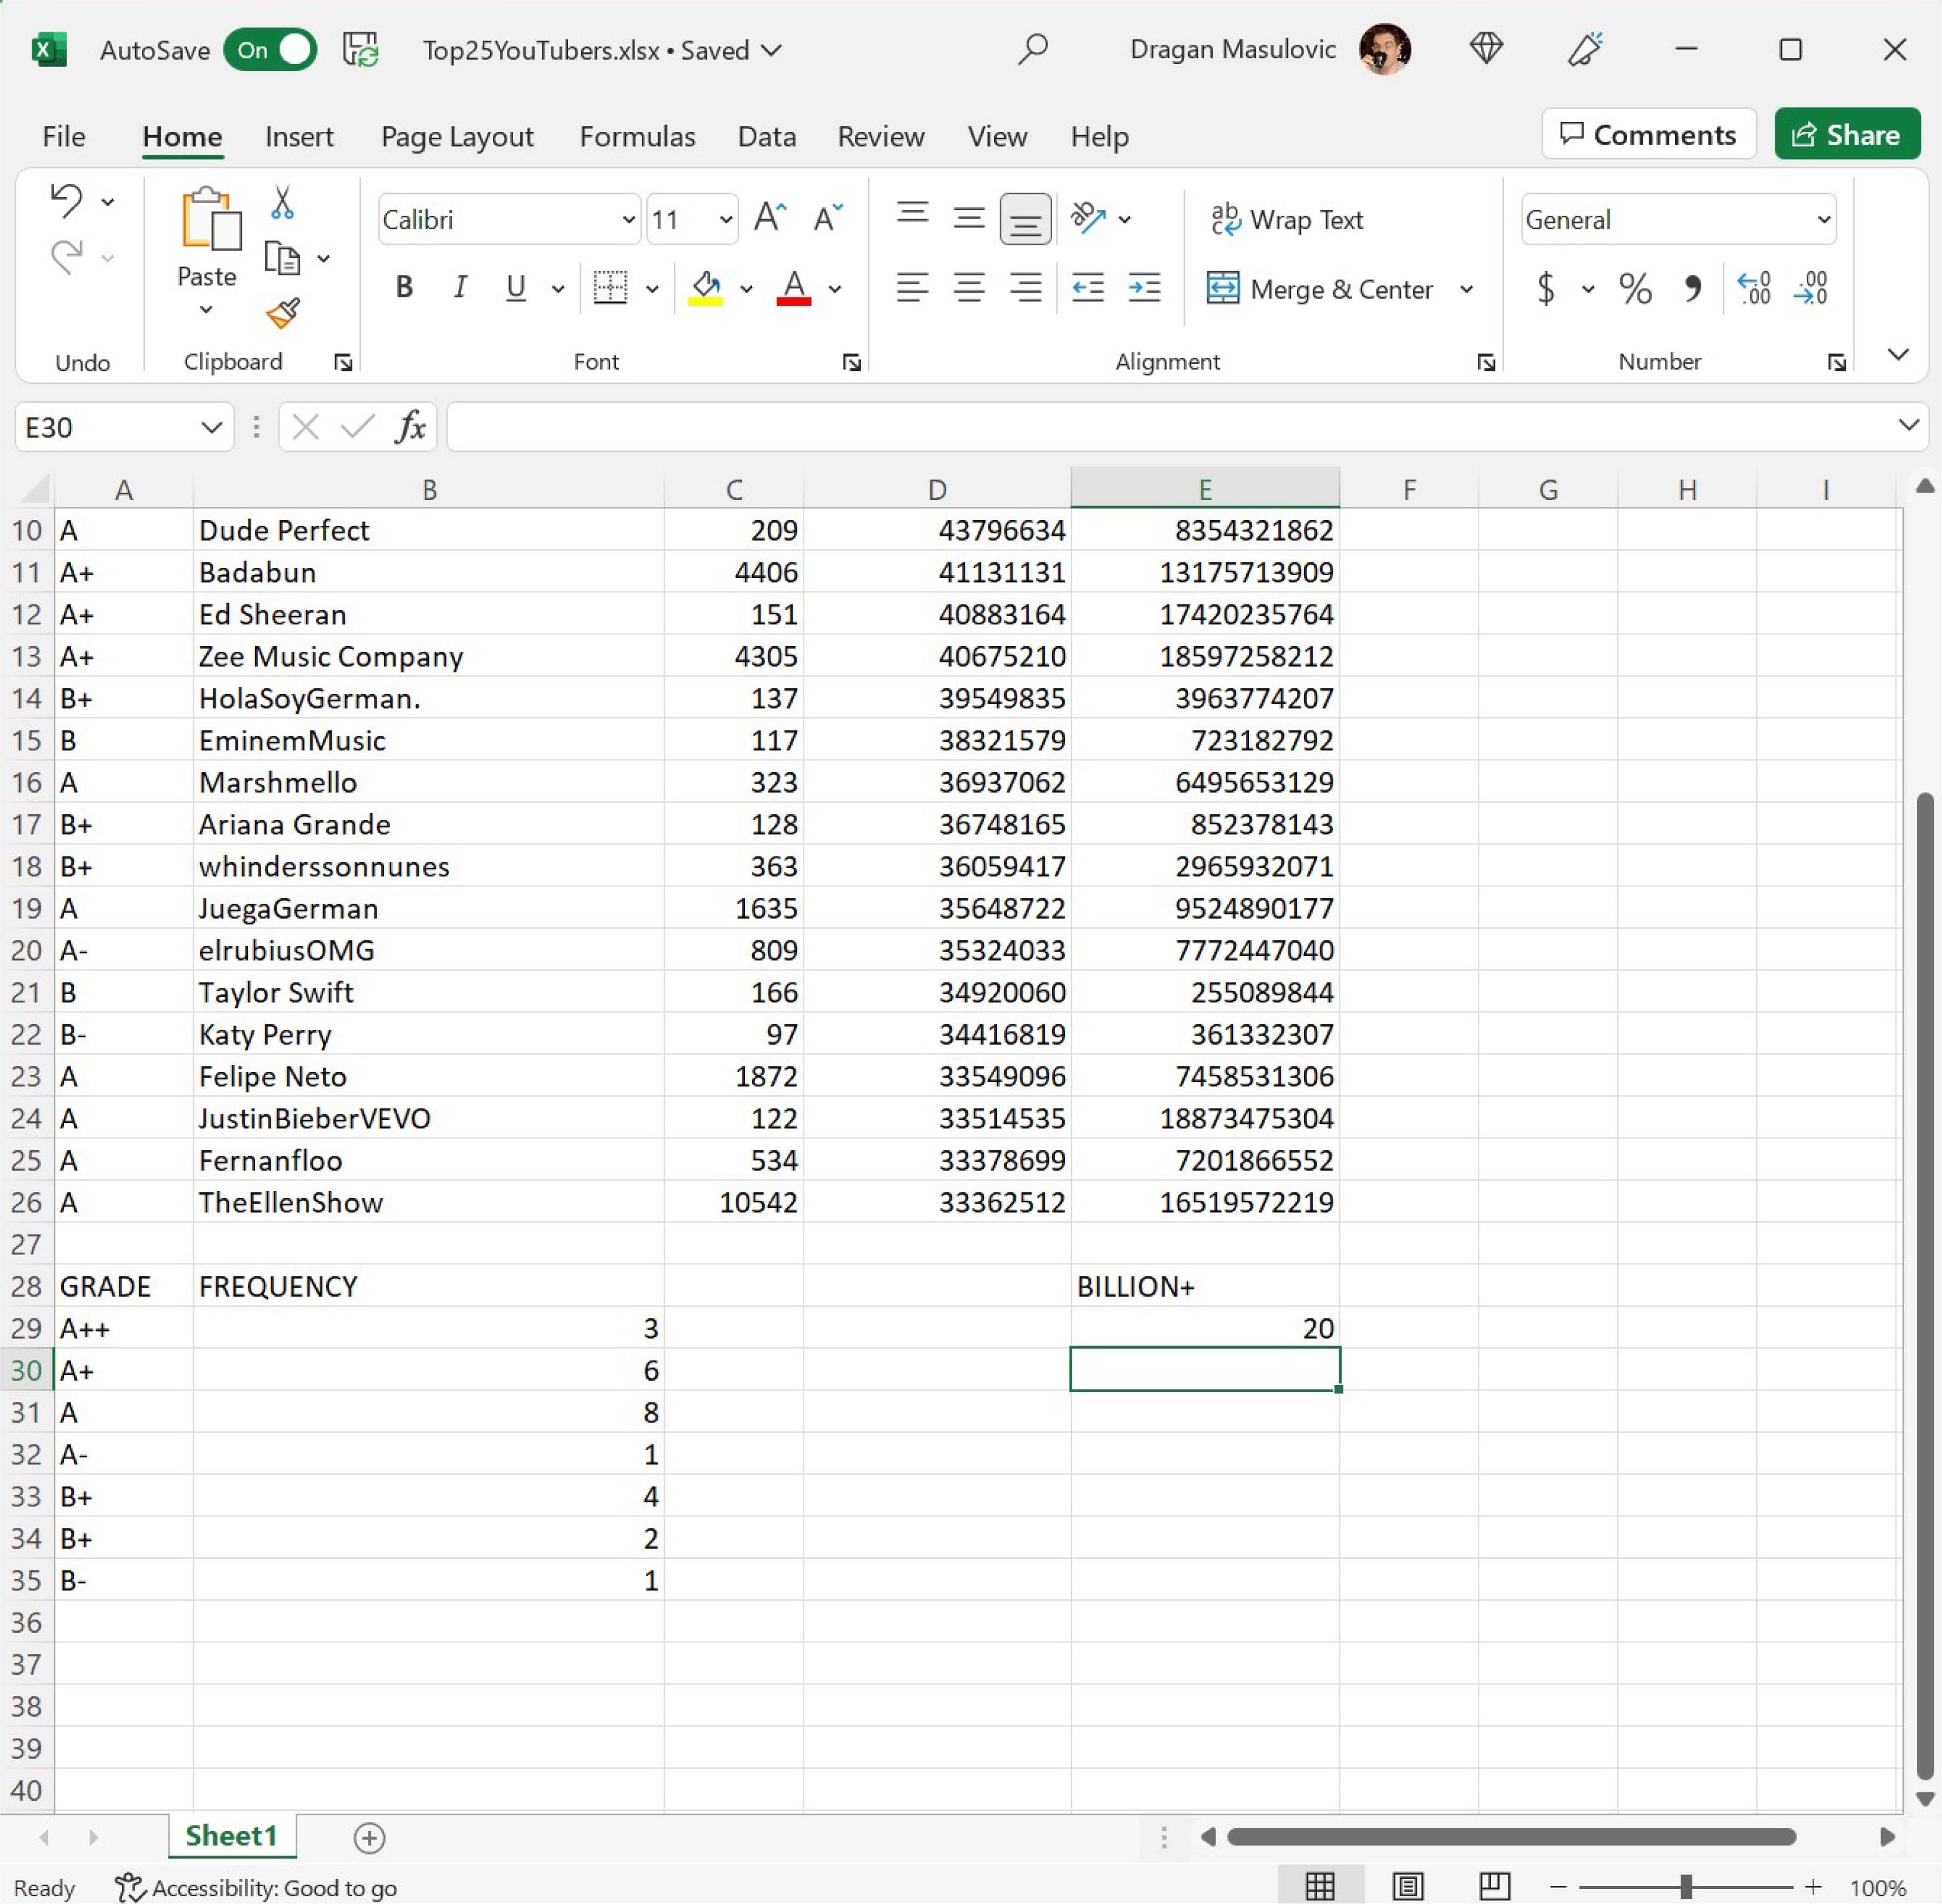Screen dimensions: 1942x1904
Task: Expand the General number format dropdown
Action: coord(1823,219)
